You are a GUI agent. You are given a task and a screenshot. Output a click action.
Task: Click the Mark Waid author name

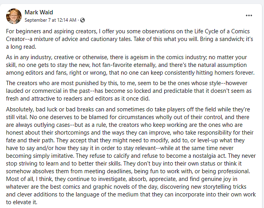(39, 12)
